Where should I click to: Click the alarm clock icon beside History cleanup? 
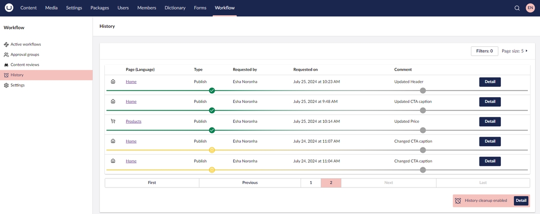[458, 201]
